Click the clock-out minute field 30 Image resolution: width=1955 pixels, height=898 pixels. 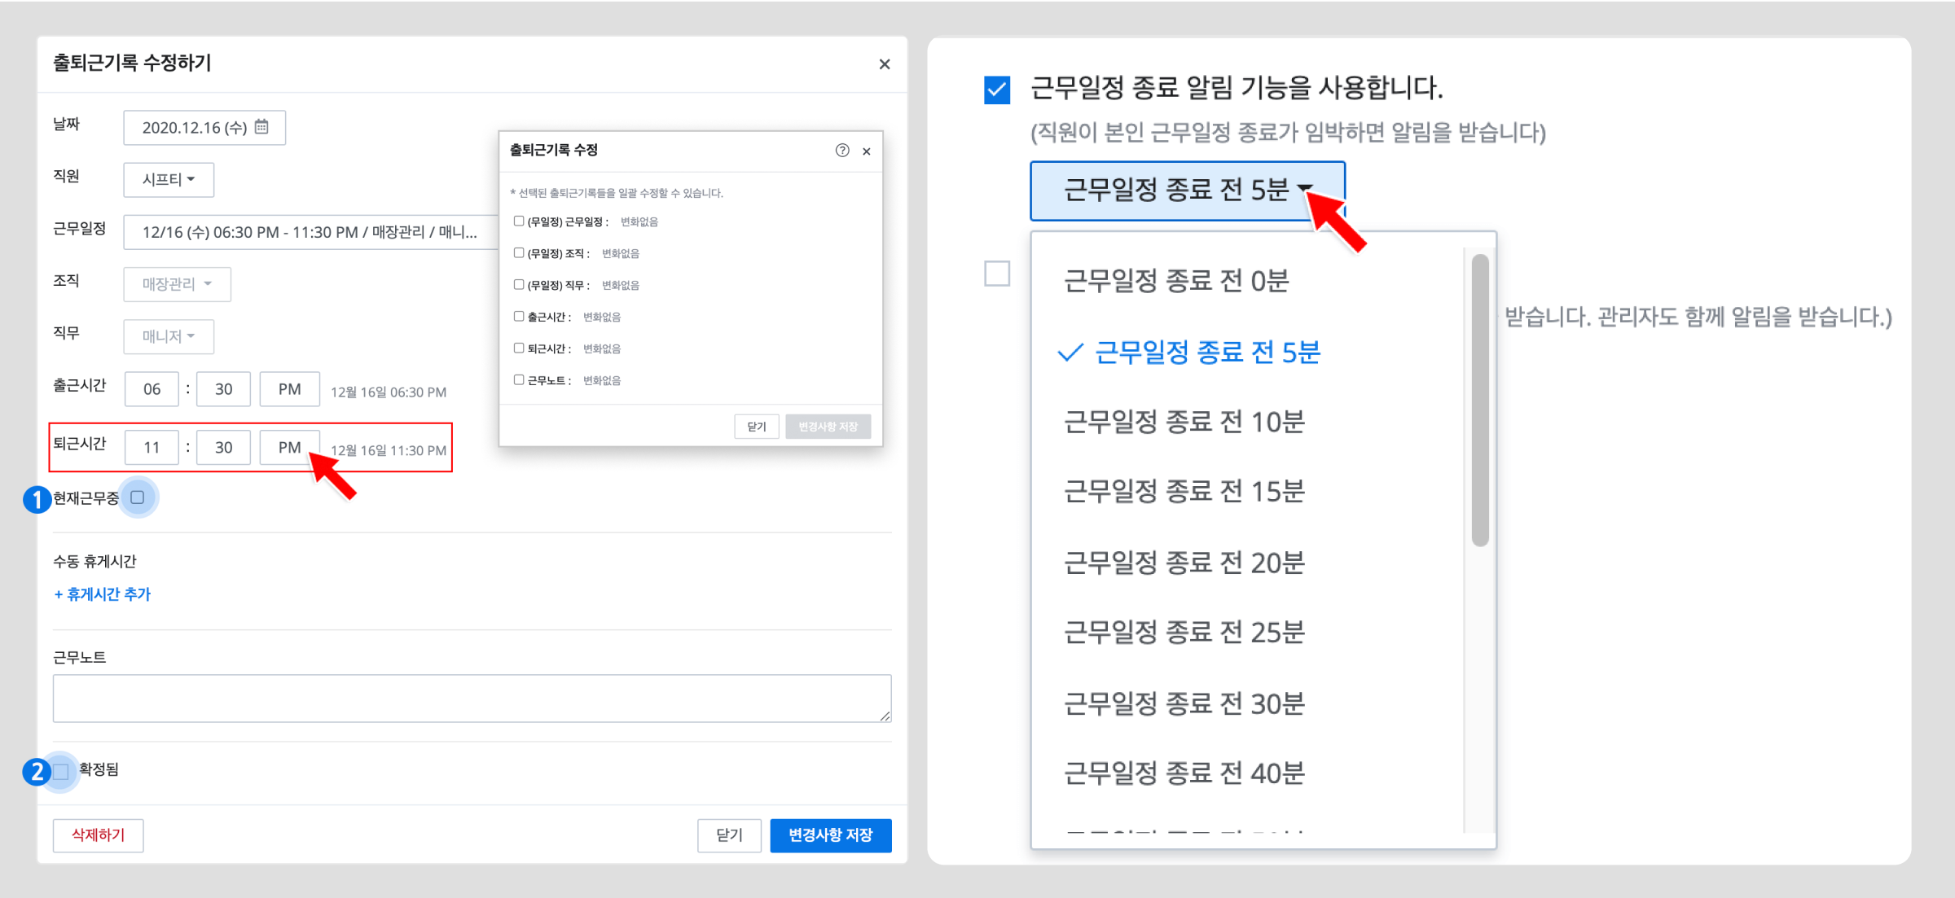coord(223,447)
